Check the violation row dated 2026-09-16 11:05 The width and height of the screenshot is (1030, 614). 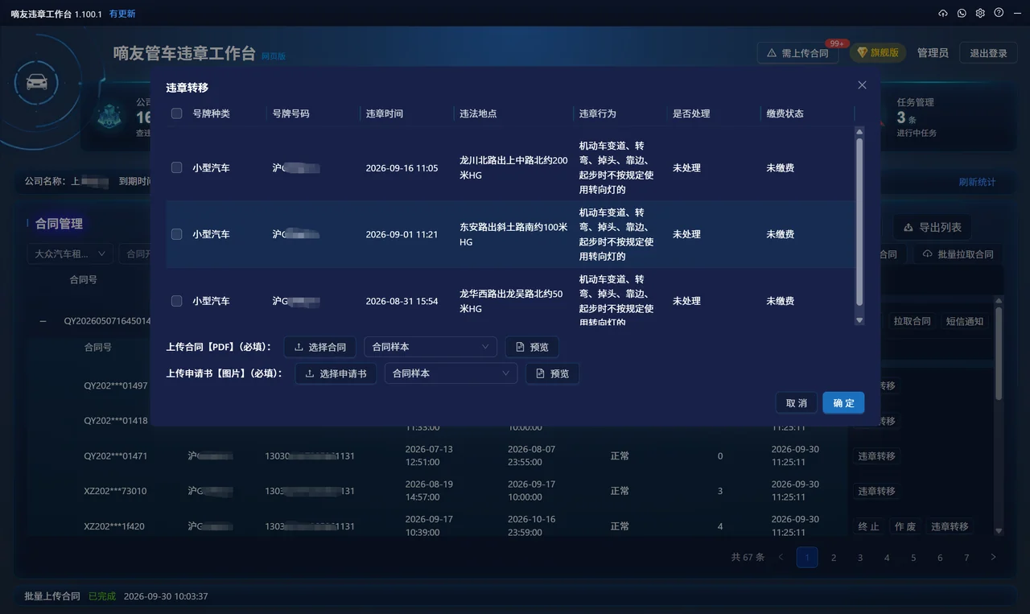[x=177, y=168]
